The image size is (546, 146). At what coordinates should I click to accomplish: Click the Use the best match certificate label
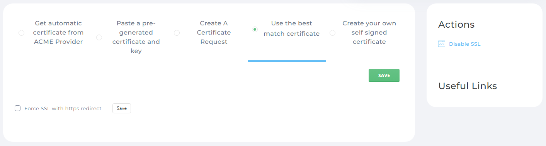[291, 28]
